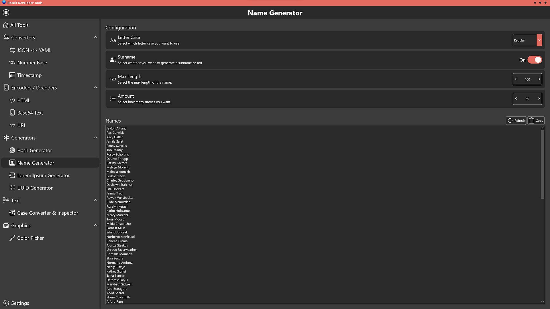550x309 pixels.
Task: Open UUID Generator tool
Action: tap(50, 188)
